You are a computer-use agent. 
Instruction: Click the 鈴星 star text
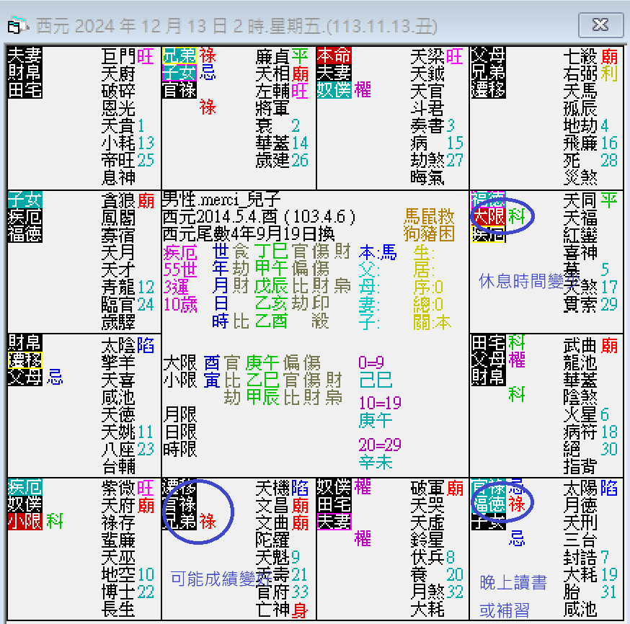pos(427,540)
